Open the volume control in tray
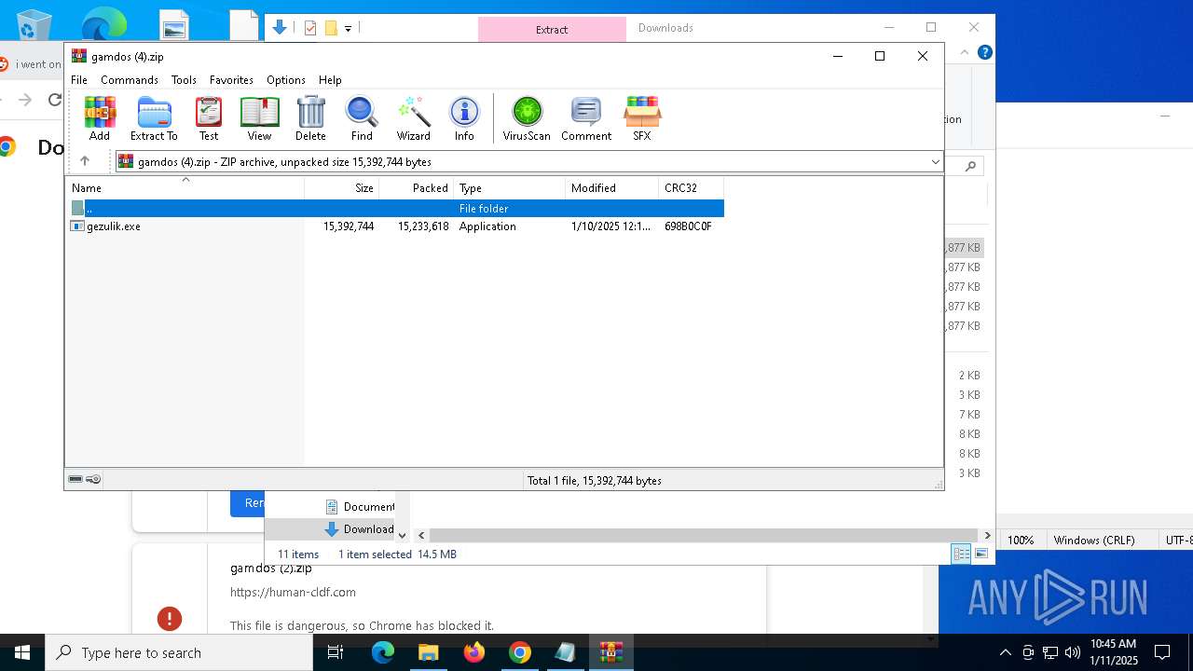 (1072, 652)
